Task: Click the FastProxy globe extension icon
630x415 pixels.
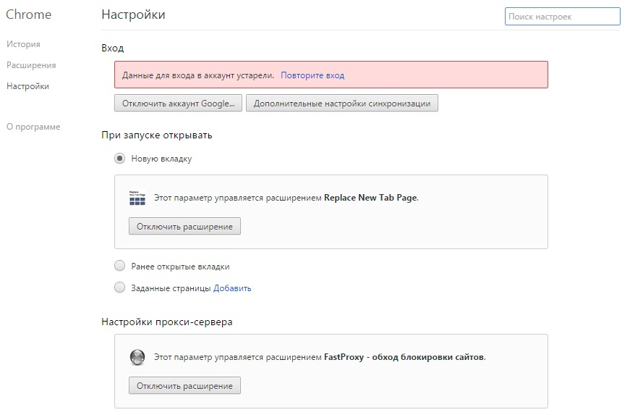Action: pos(137,357)
